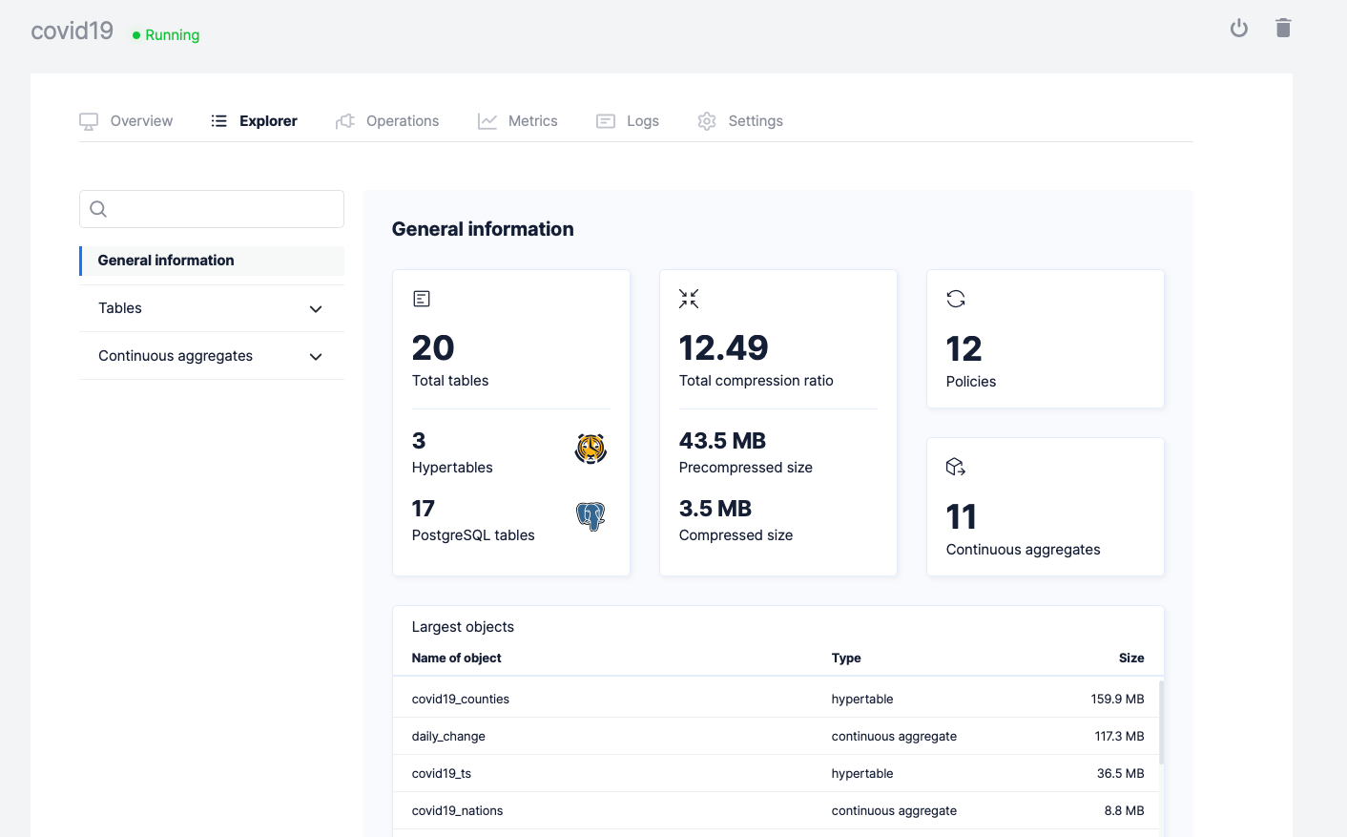Viewport: 1347px width, 837px height.
Task: Expand the Continuous aggregates chevron
Action: pos(316,357)
